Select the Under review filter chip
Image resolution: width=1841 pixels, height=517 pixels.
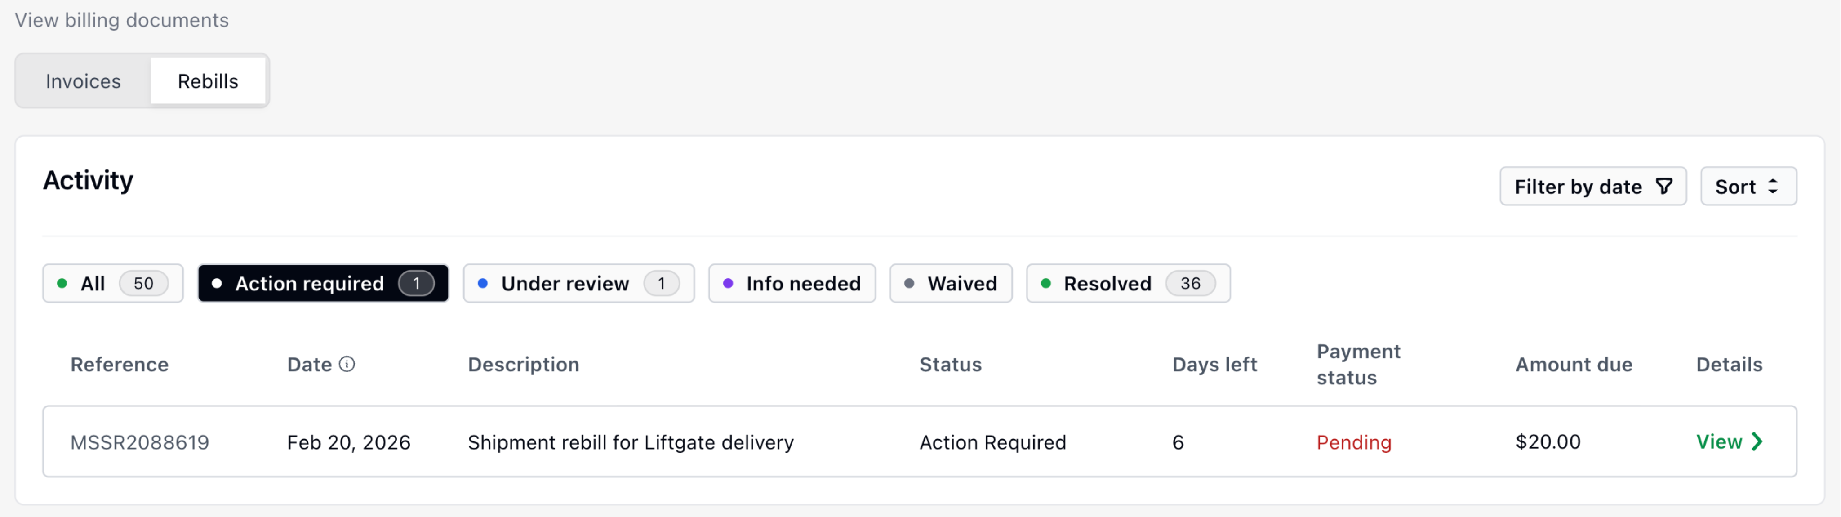pos(578,283)
